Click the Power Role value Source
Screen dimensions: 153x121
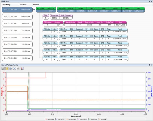90,25
